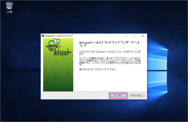
Task: Click the ごみ箱 label under the Recycle Bin
Action: pos(9,12)
